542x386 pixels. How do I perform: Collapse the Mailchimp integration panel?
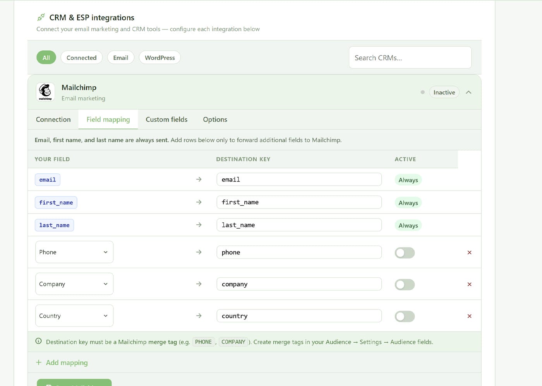[x=468, y=92]
